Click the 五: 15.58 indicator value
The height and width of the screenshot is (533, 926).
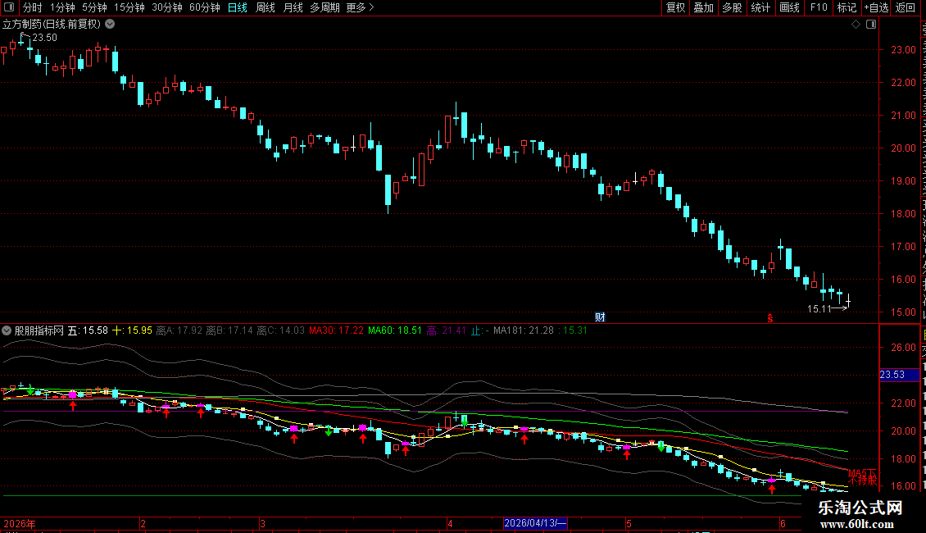pos(88,330)
